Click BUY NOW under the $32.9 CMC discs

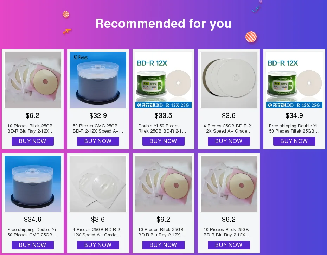point(98,141)
